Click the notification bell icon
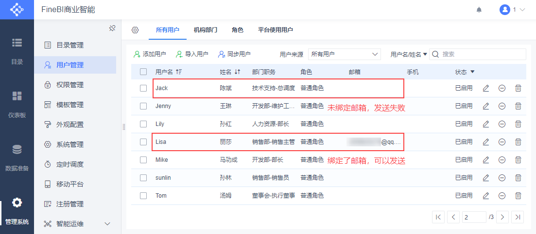536x234 pixels. [479, 10]
